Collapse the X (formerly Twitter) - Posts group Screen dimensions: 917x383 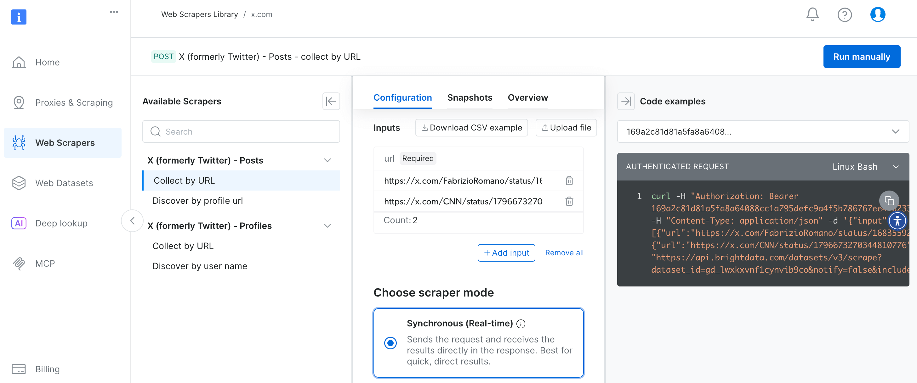pyautogui.click(x=327, y=160)
